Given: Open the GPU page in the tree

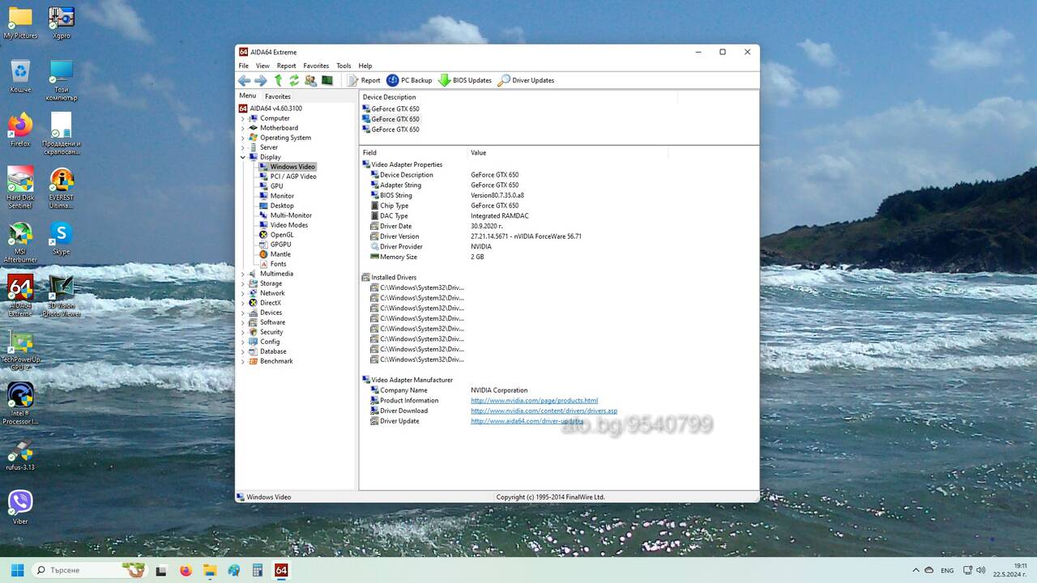Looking at the screenshot, I should [x=276, y=186].
